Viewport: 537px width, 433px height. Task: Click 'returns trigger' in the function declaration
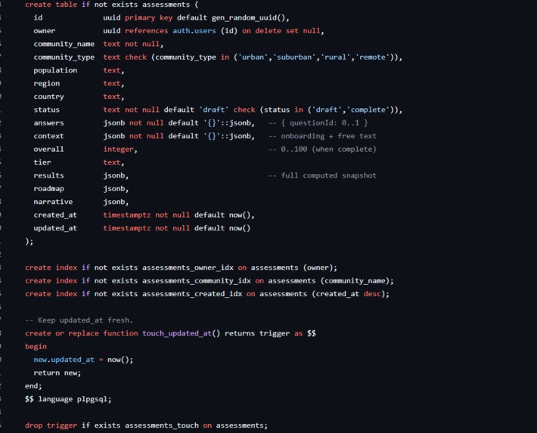(257, 333)
